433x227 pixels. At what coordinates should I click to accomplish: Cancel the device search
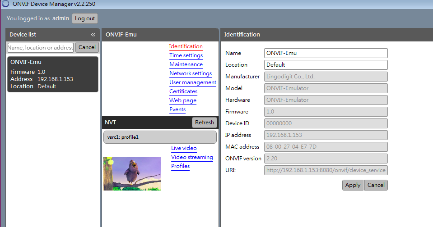[x=87, y=47]
